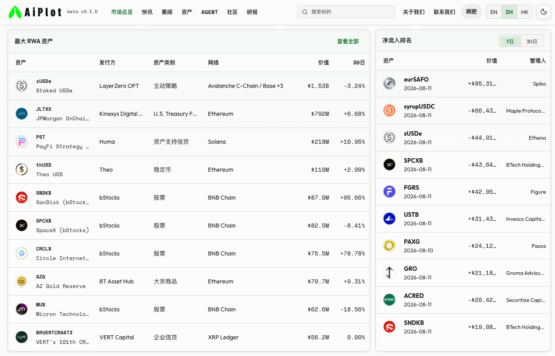Click the $1.53B value cell
The width and height of the screenshot is (555, 356).
[318, 86]
